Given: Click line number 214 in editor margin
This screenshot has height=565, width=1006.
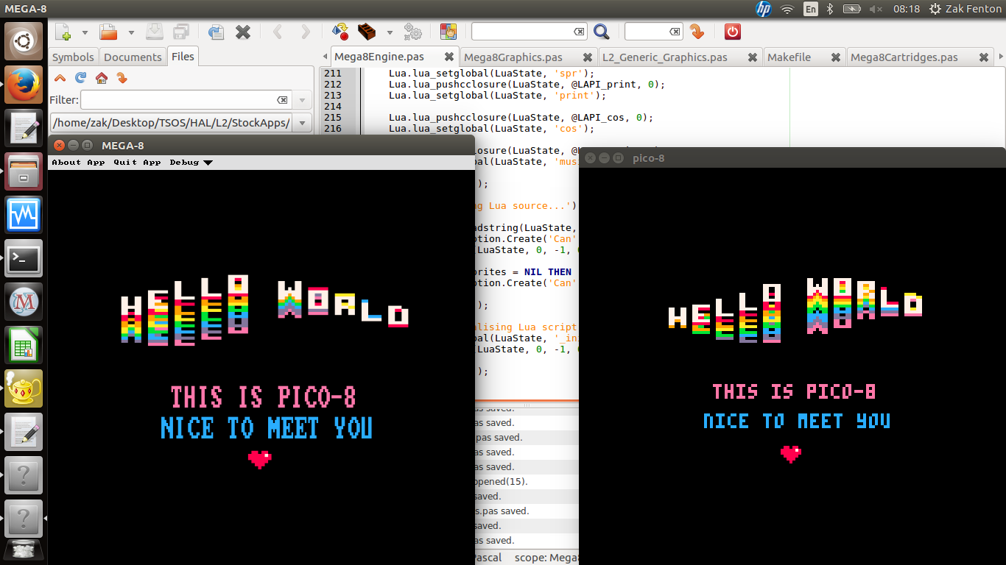Looking at the screenshot, I should pos(333,106).
